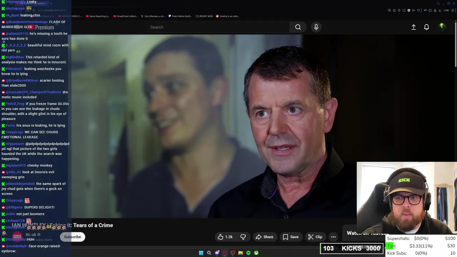Click chat username Tinfoil_Frog
This screenshot has height=257, width=457.
(x=15, y=104)
